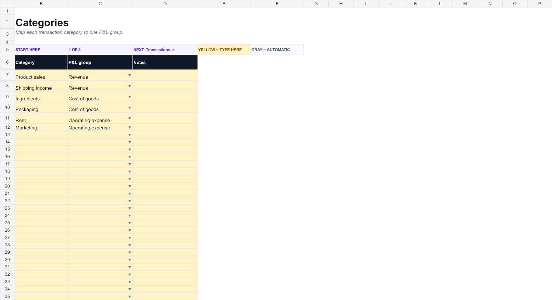Select row 35 header

[x=7, y=297]
